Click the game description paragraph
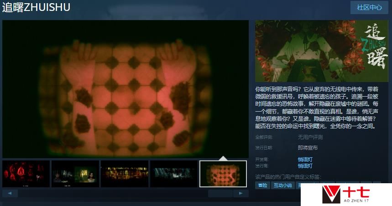The height and width of the screenshot is (206, 392). 317,108
